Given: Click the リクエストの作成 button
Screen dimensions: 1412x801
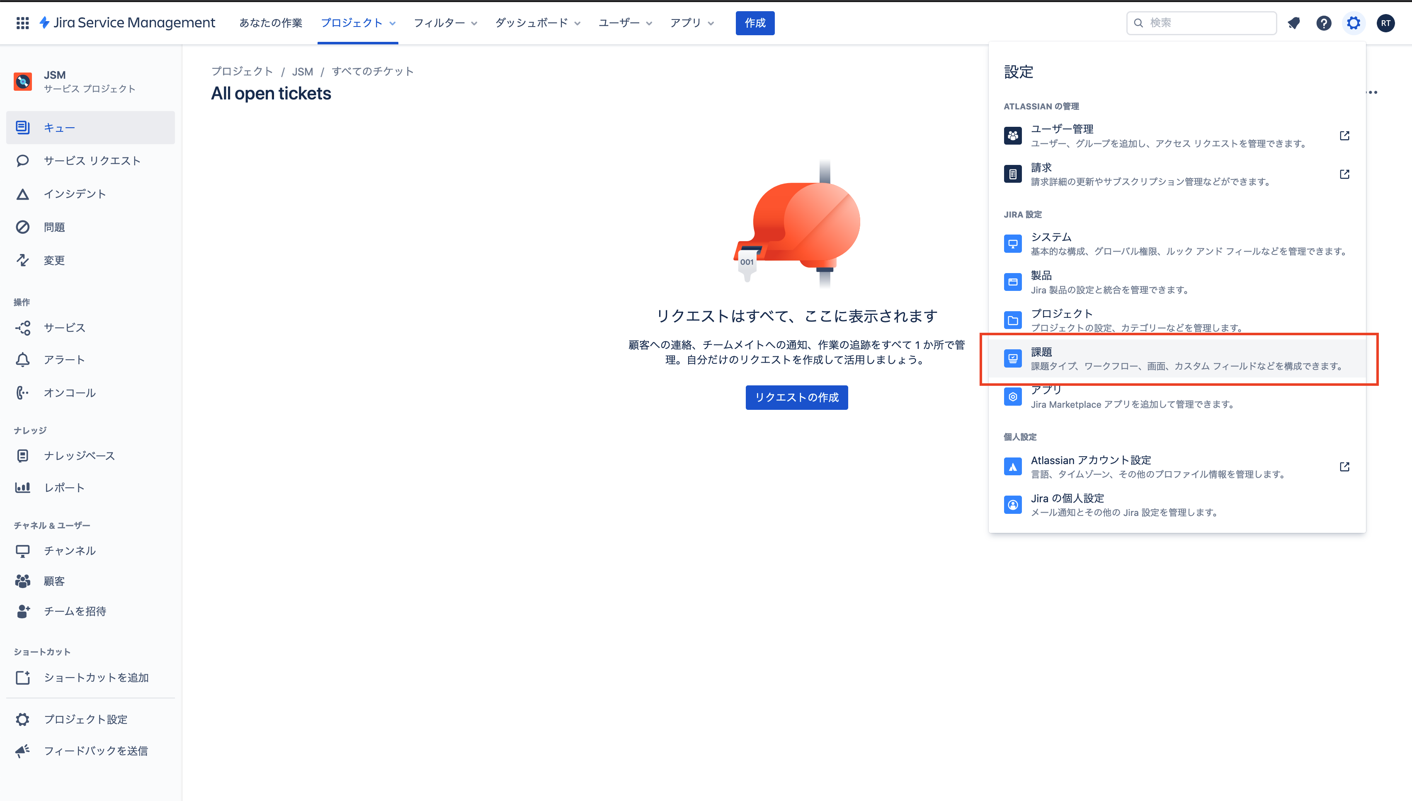Looking at the screenshot, I should pyautogui.click(x=796, y=397).
